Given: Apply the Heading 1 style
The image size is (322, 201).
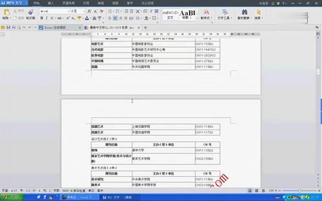Looking at the screenshot, I should (x=187, y=14).
